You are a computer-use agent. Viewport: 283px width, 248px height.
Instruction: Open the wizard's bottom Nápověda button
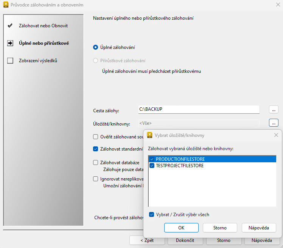click(262, 240)
